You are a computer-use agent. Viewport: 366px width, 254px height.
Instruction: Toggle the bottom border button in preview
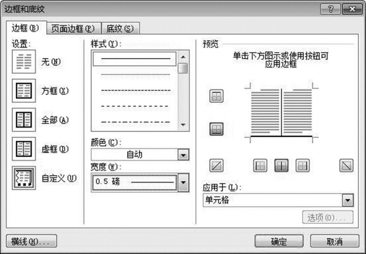click(216, 129)
